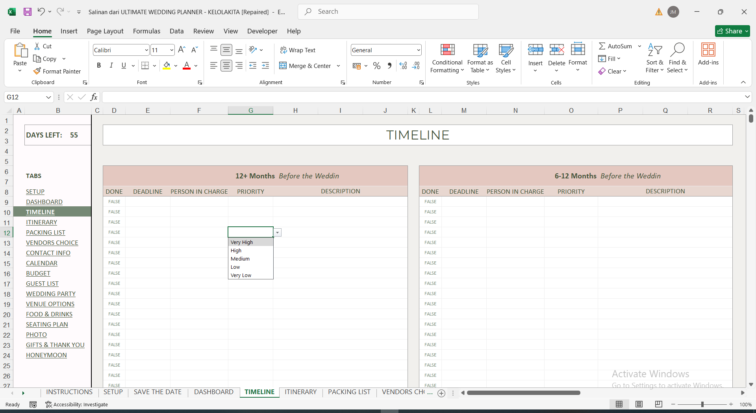Open the VENUE OPTIONS sidebar link
The image size is (756, 413).
click(50, 304)
